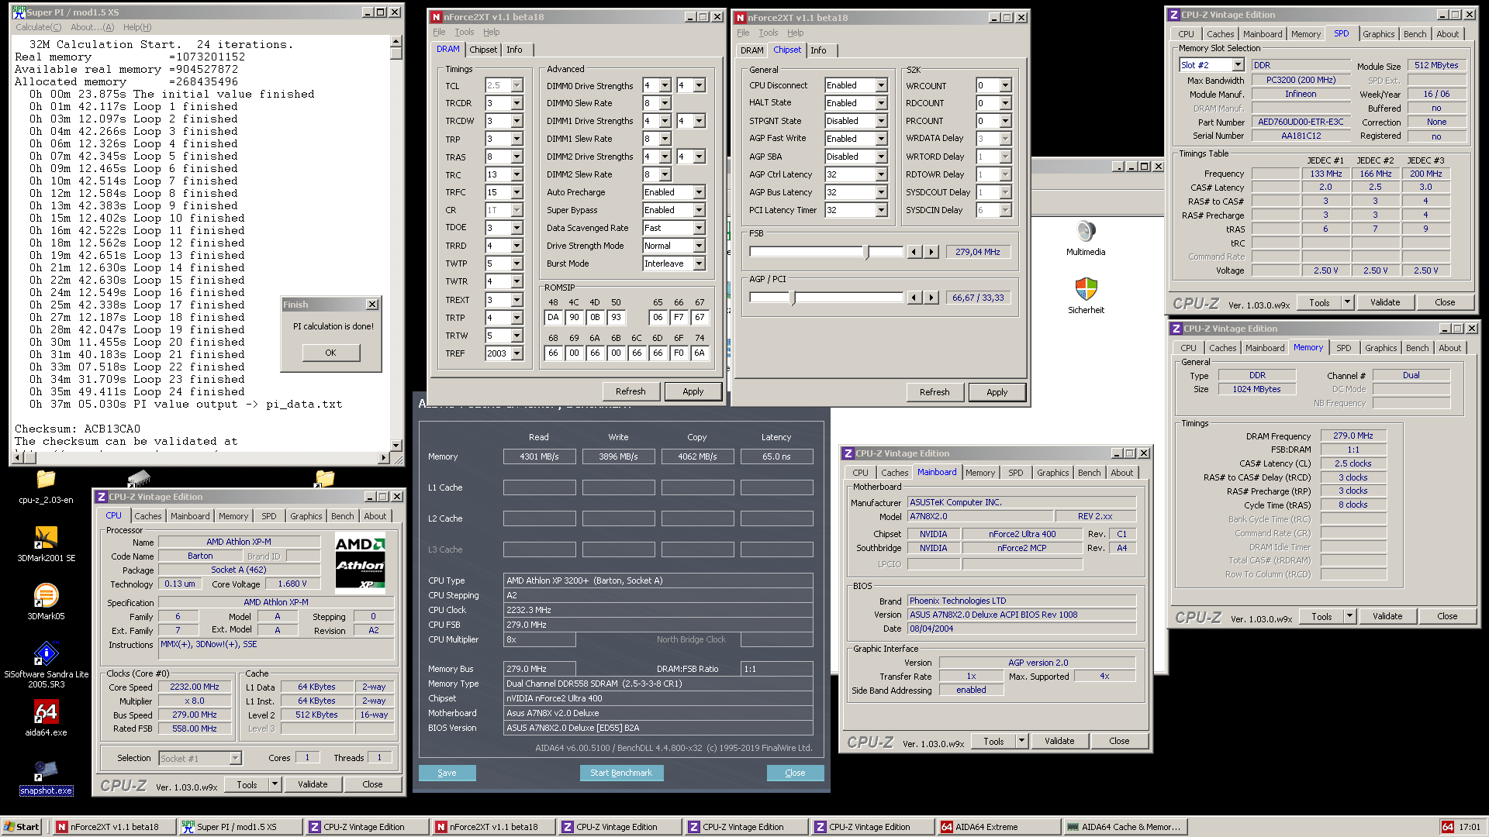Open Tools menu in DRAM nForce2XT window
Viewport: 1489px width, 837px height.
point(464,32)
